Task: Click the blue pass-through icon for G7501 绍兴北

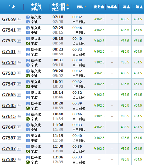Action: (x=28, y=49)
